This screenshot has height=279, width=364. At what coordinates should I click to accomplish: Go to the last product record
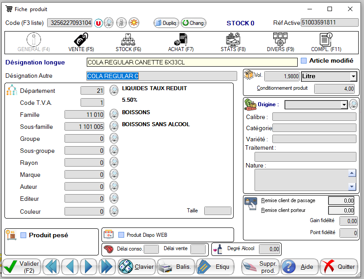pos(107,267)
